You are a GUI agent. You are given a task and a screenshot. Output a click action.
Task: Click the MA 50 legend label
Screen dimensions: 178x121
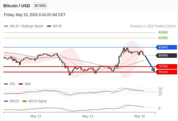[x=57, y=26]
